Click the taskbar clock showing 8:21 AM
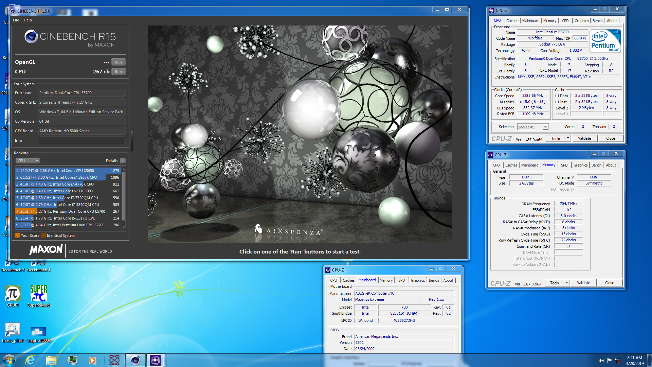The image size is (652, 367). 634,360
